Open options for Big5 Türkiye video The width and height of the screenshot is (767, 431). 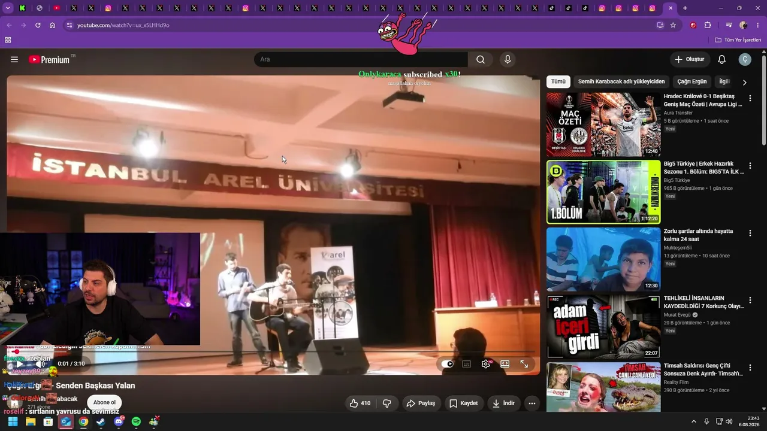(x=750, y=166)
